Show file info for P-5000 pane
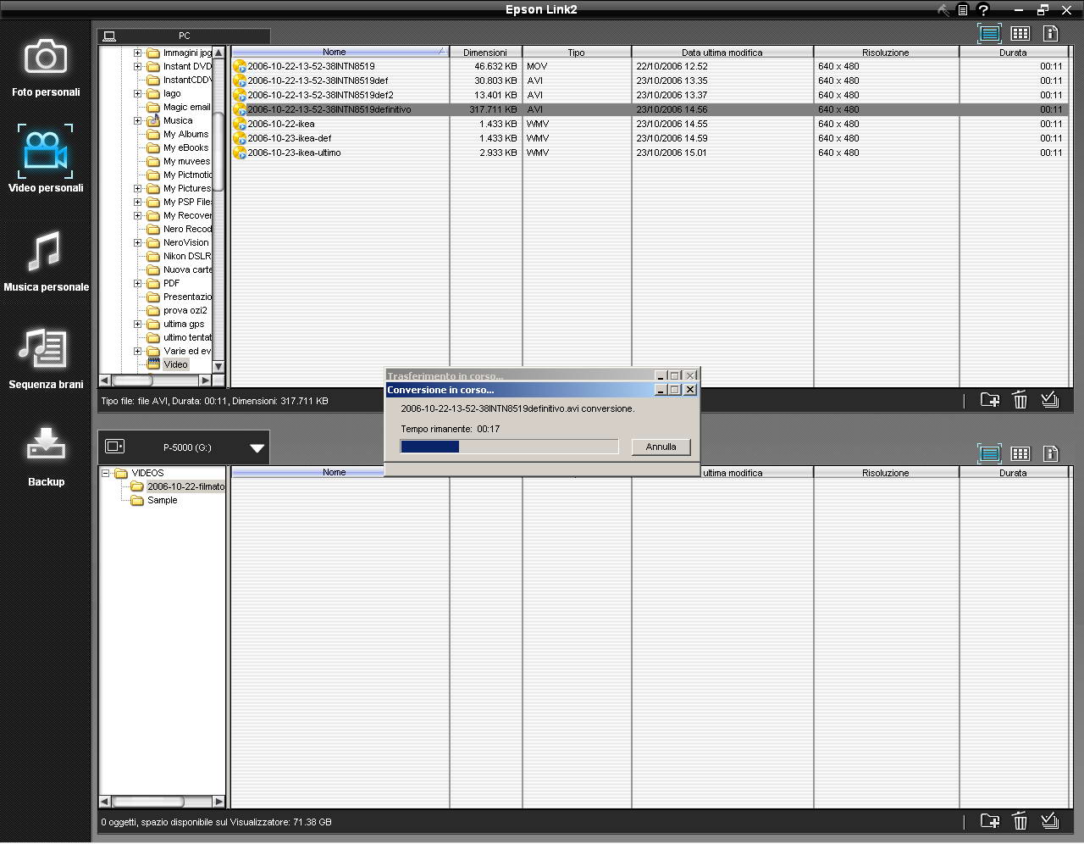1084x844 pixels. click(1051, 453)
